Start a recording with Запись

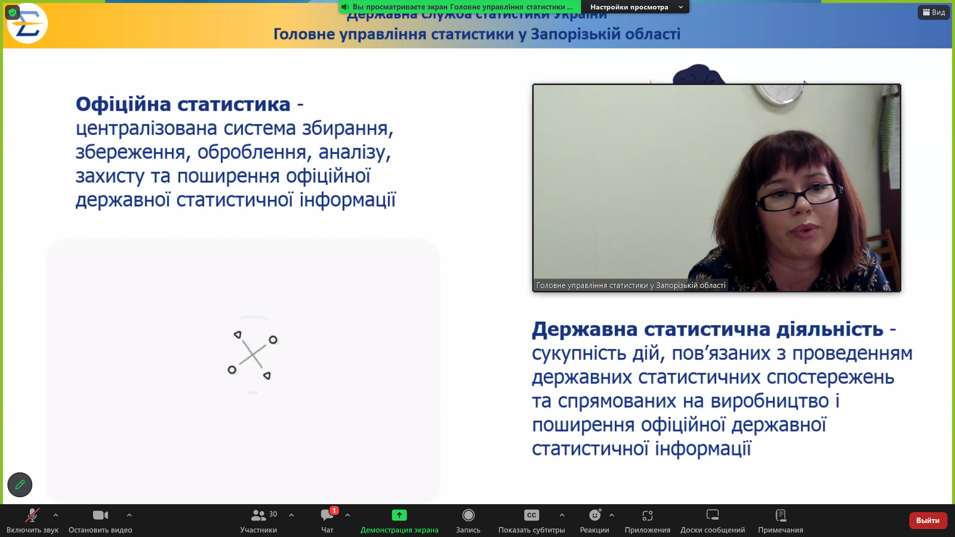(468, 521)
